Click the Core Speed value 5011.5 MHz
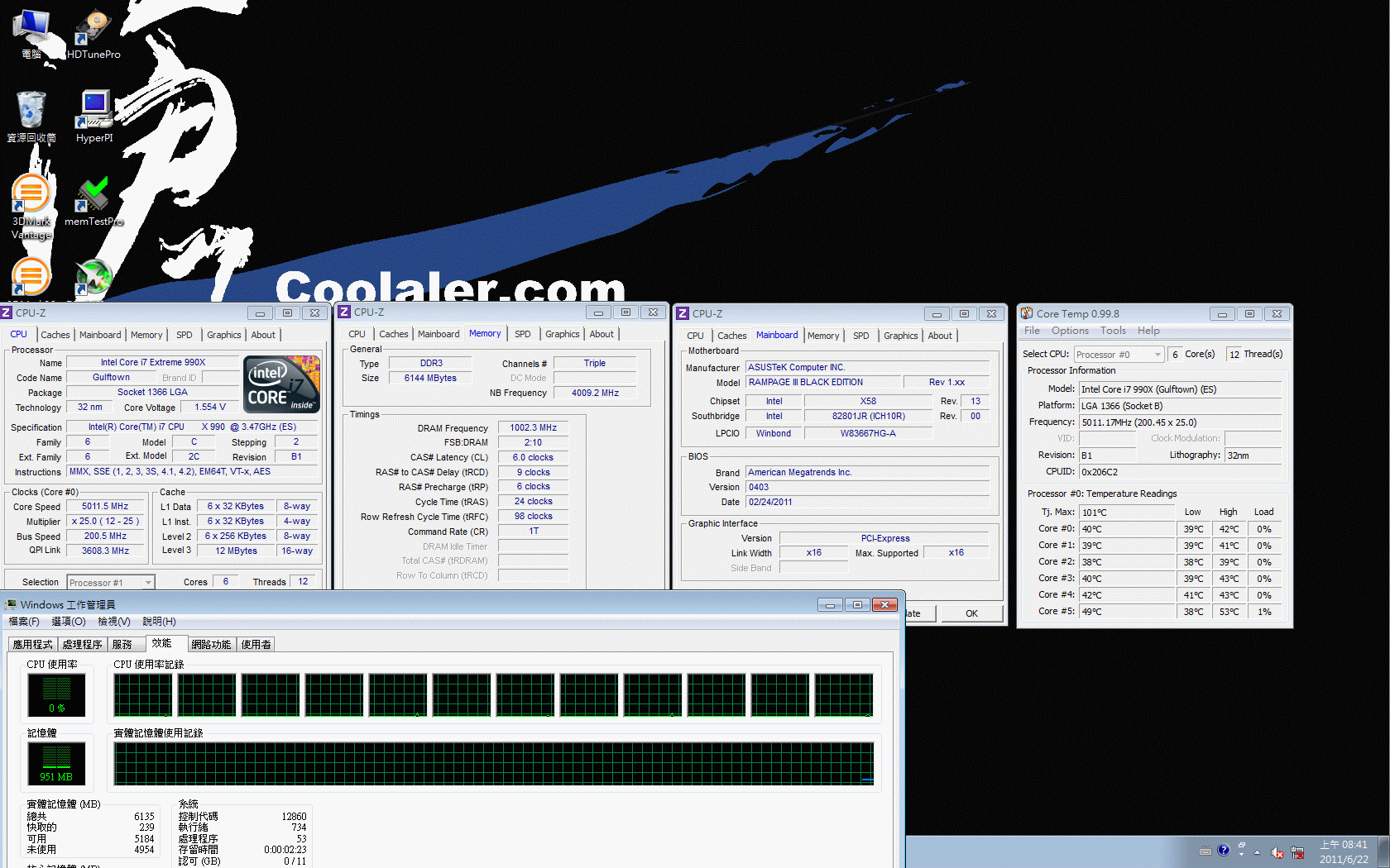1390x868 pixels. (x=106, y=506)
